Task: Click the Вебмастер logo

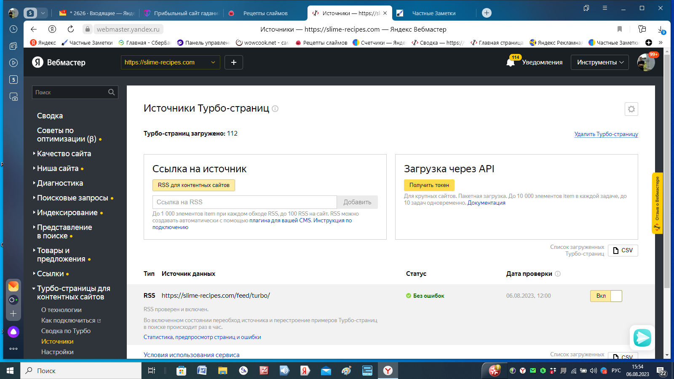Action: pos(59,62)
